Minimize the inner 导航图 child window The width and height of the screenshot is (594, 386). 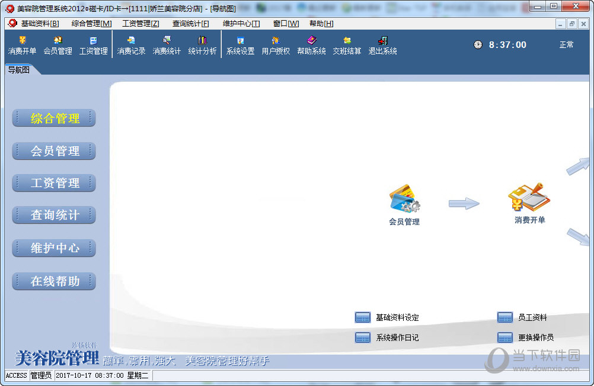tap(560, 24)
